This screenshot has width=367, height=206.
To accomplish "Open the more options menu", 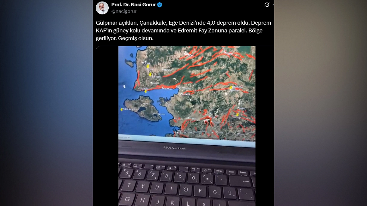I will pos(274,5).
